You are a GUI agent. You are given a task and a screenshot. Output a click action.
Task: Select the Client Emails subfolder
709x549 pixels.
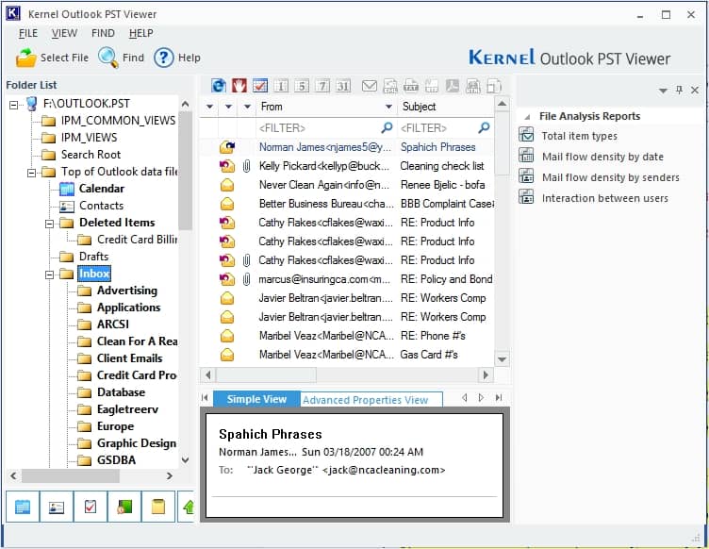[130, 358]
